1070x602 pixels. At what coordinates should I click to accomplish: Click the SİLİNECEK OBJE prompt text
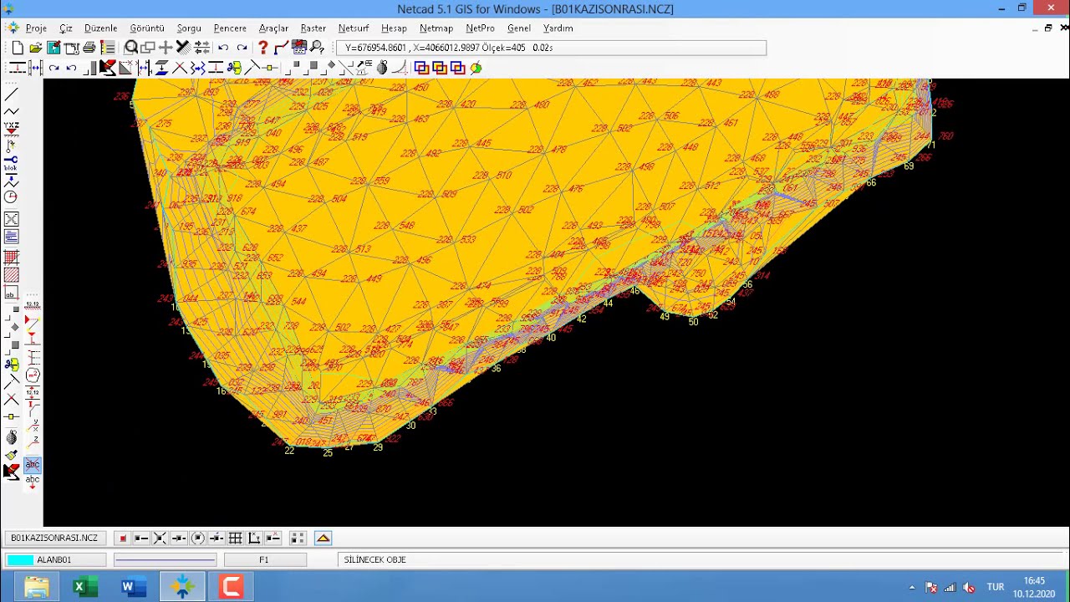374,560
